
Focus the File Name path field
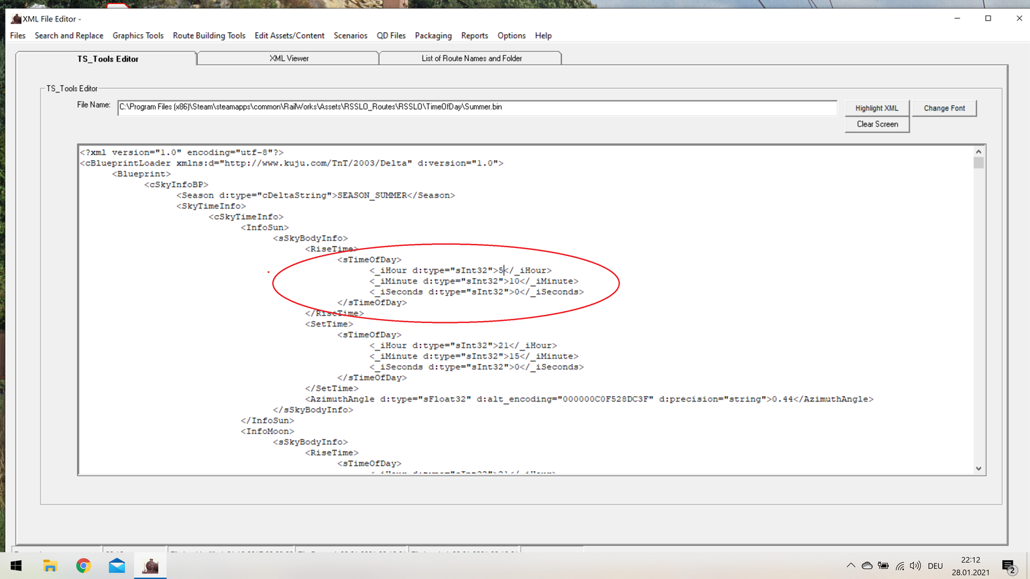[477, 107]
